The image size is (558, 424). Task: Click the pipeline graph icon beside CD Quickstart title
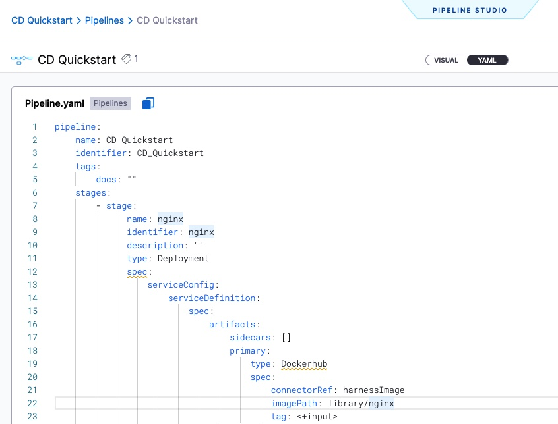click(x=22, y=59)
